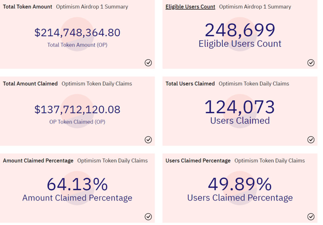Screen dimensions: 323x225
Task: Click checkmark icon on Total Token Amount card
Action: click(148, 62)
